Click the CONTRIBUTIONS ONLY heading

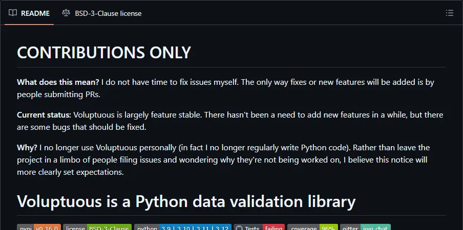104,53
